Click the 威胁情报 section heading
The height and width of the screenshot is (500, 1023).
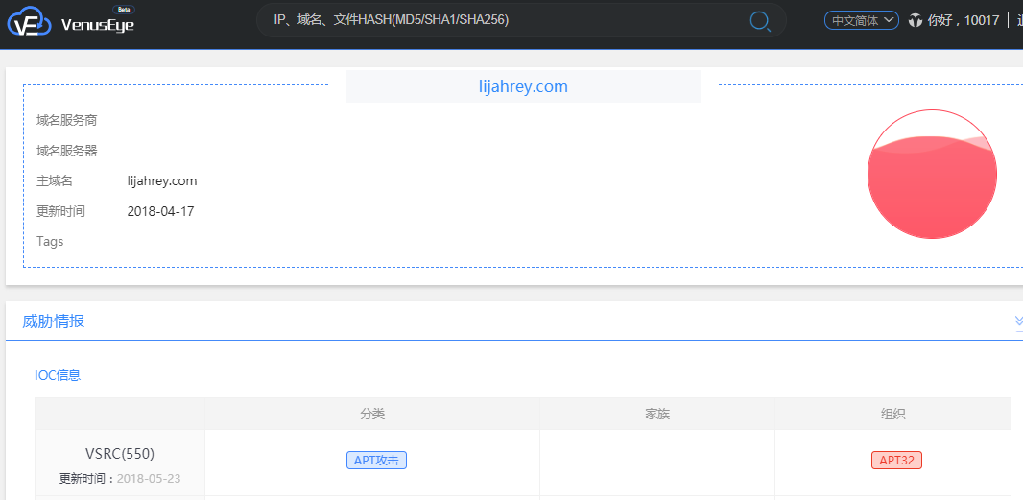[54, 321]
